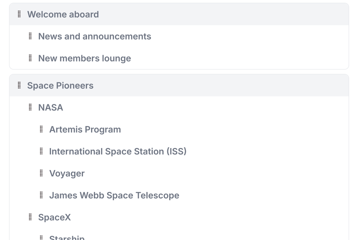361x240 pixels.
Task: Select the New members lounge entry
Action: point(85,58)
